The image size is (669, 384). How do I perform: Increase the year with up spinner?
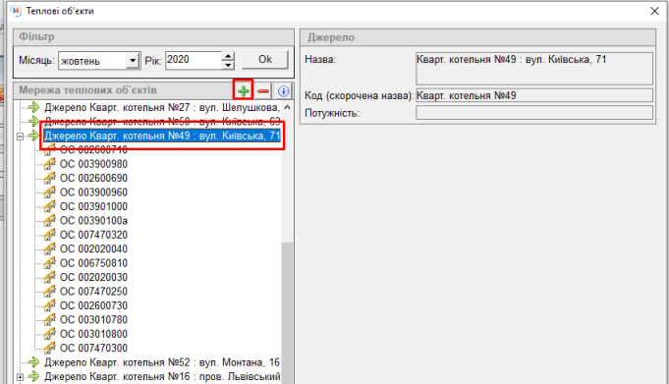point(228,56)
